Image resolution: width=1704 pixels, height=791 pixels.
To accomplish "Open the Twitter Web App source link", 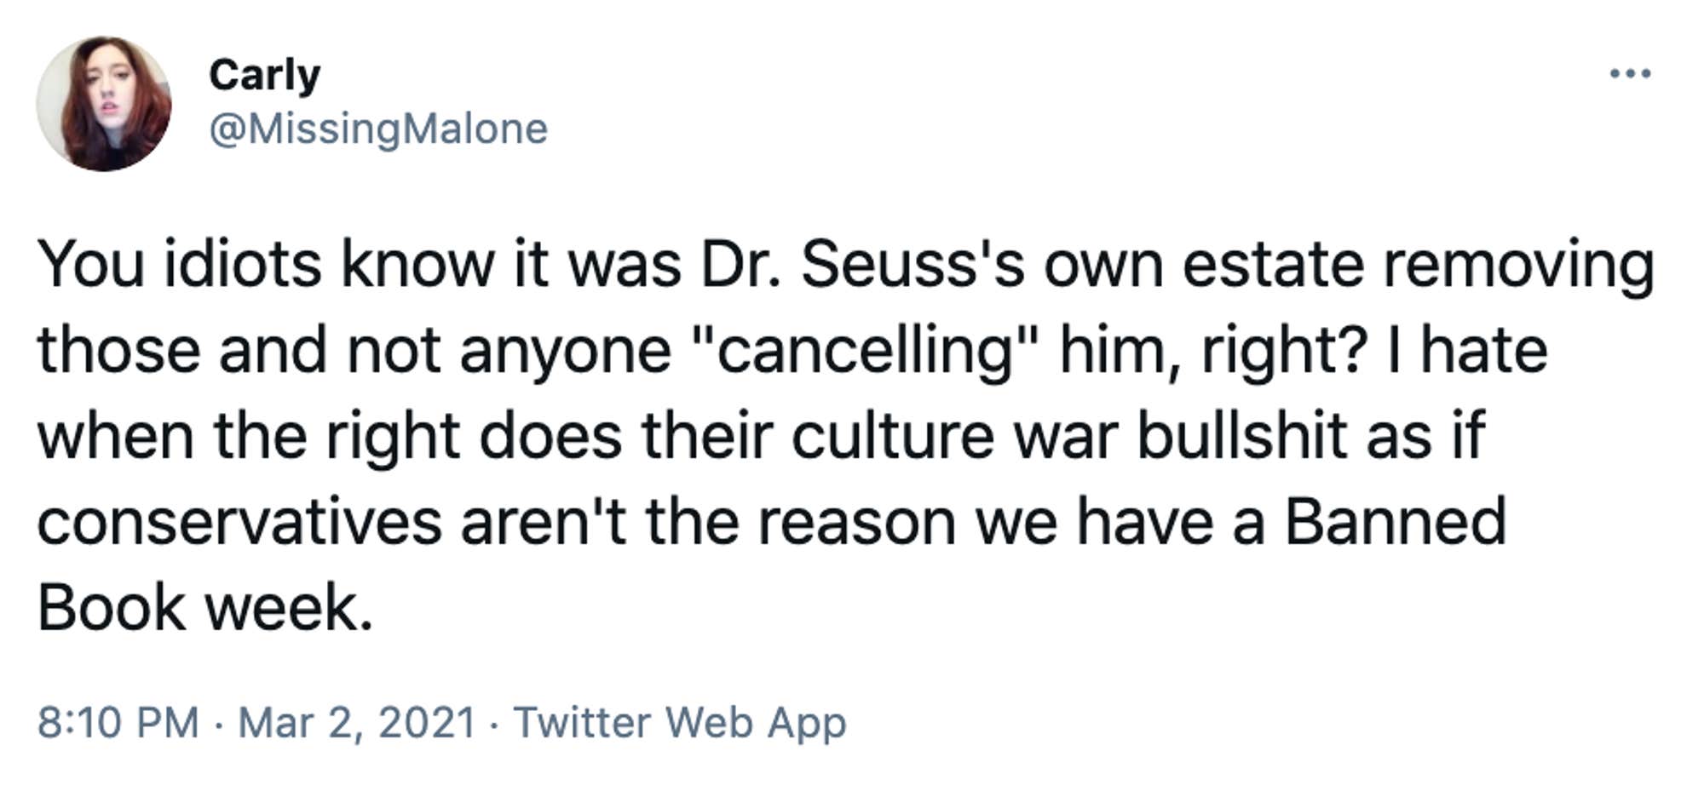I will click(679, 723).
